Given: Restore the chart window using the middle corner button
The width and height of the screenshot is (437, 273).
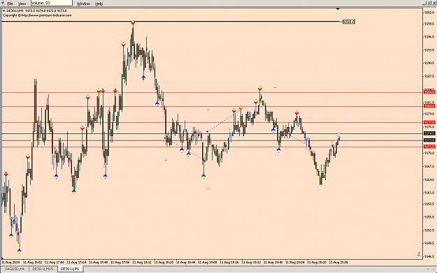Looking at the screenshot, I should coord(429,3).
